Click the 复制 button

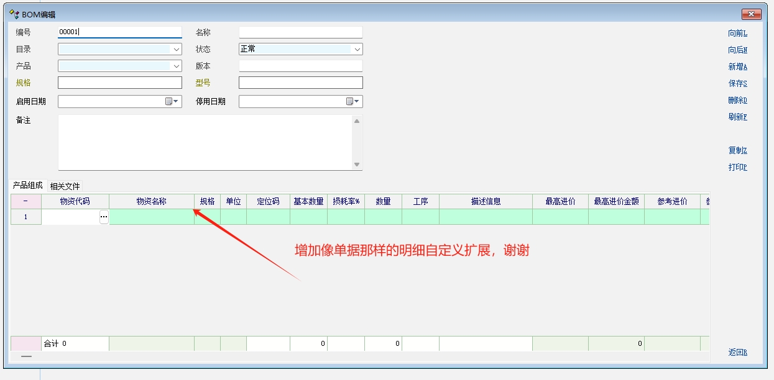click(x=737, y=150)
